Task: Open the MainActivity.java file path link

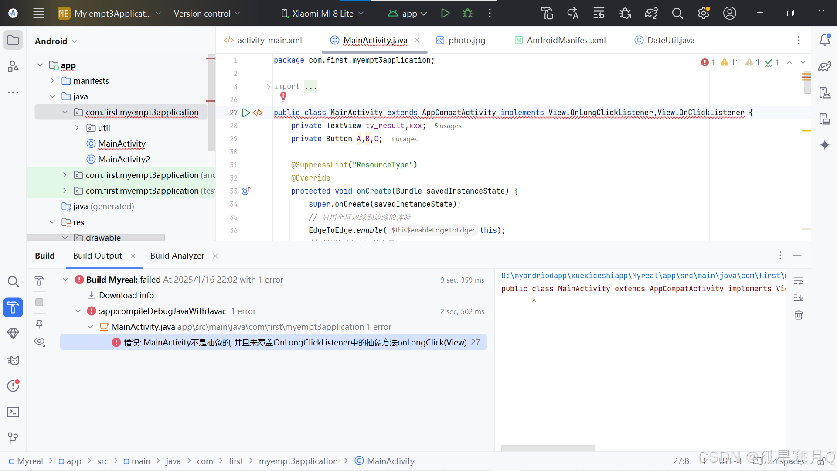Action: [x=643, y=276]
